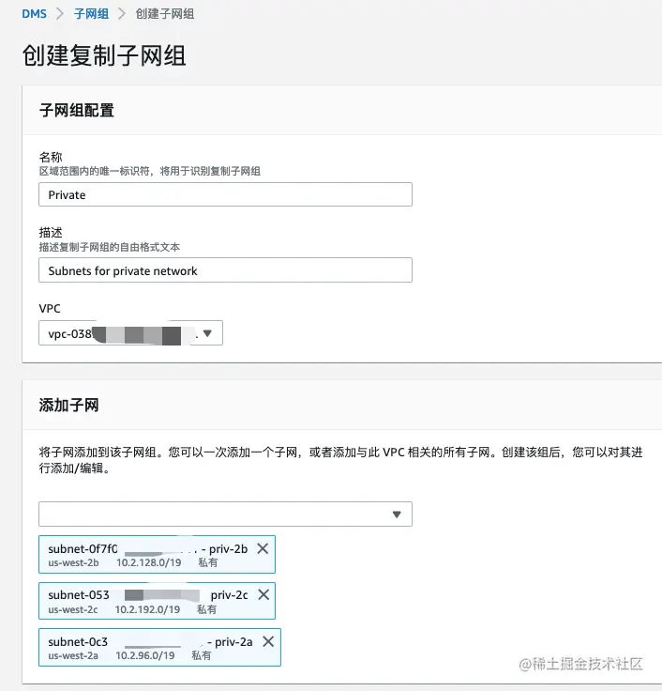Screen dimensions: 662x691
Task: Click the 创建复制子网组 page title
Action: coord(104,55)
